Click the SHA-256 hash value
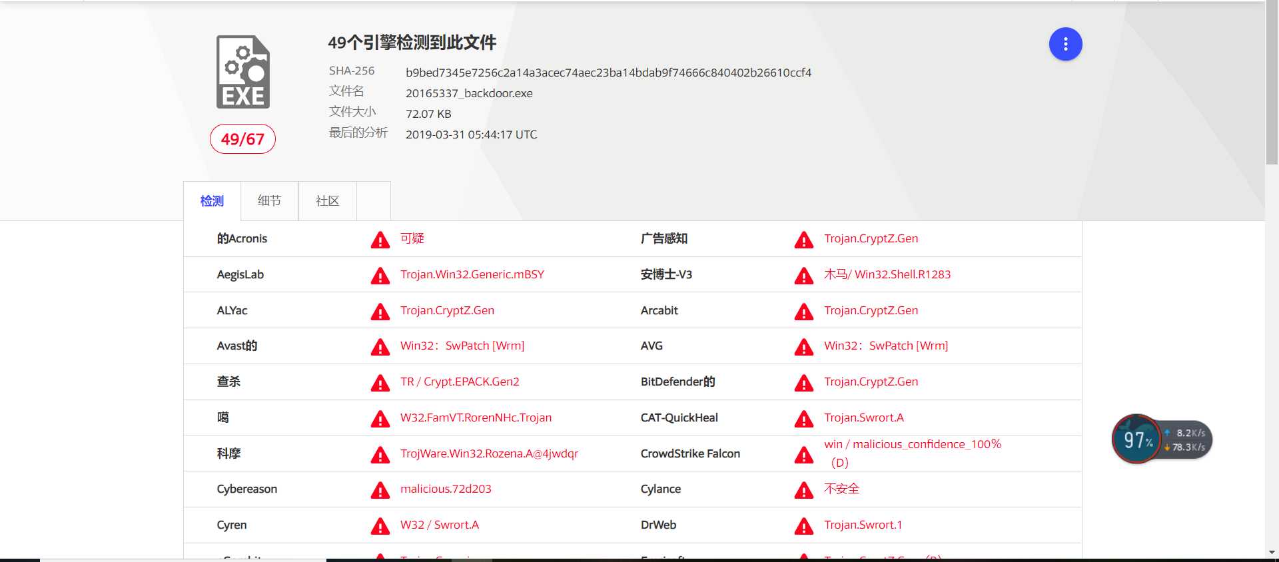Screen dimensions: 1279x562 click(x=608, y=73)
